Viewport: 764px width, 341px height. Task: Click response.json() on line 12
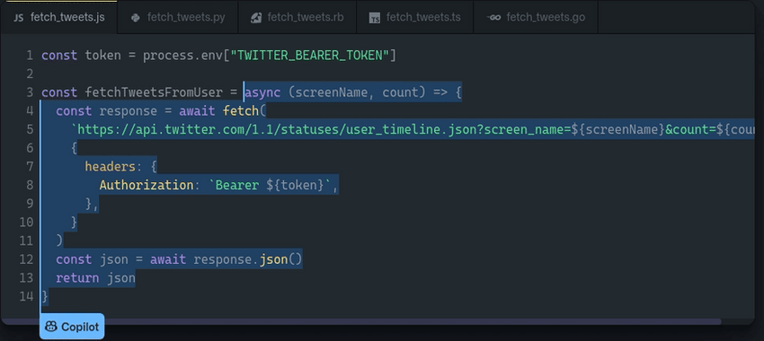coord(247,259)
